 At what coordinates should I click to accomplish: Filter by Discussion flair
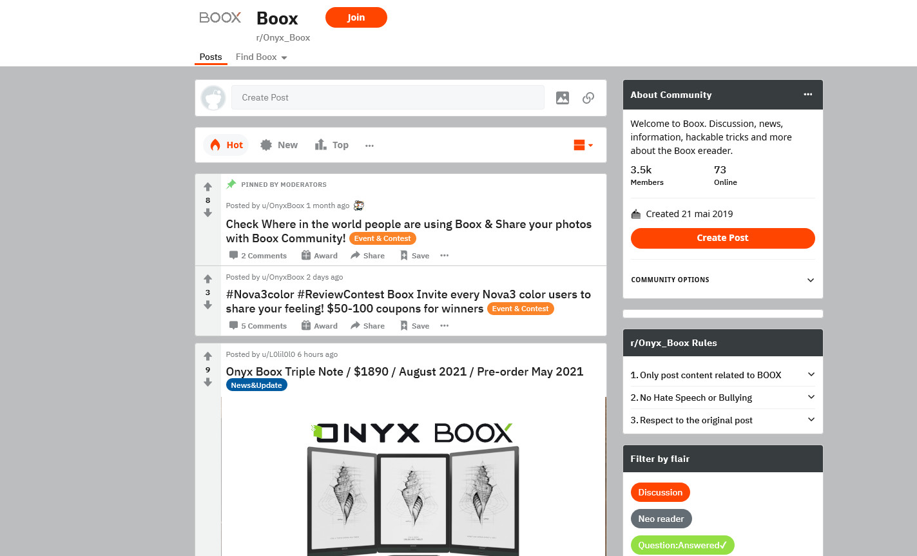click(x=660, y=492)
